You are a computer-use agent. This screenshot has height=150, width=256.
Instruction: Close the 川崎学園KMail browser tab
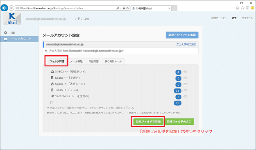169,8
